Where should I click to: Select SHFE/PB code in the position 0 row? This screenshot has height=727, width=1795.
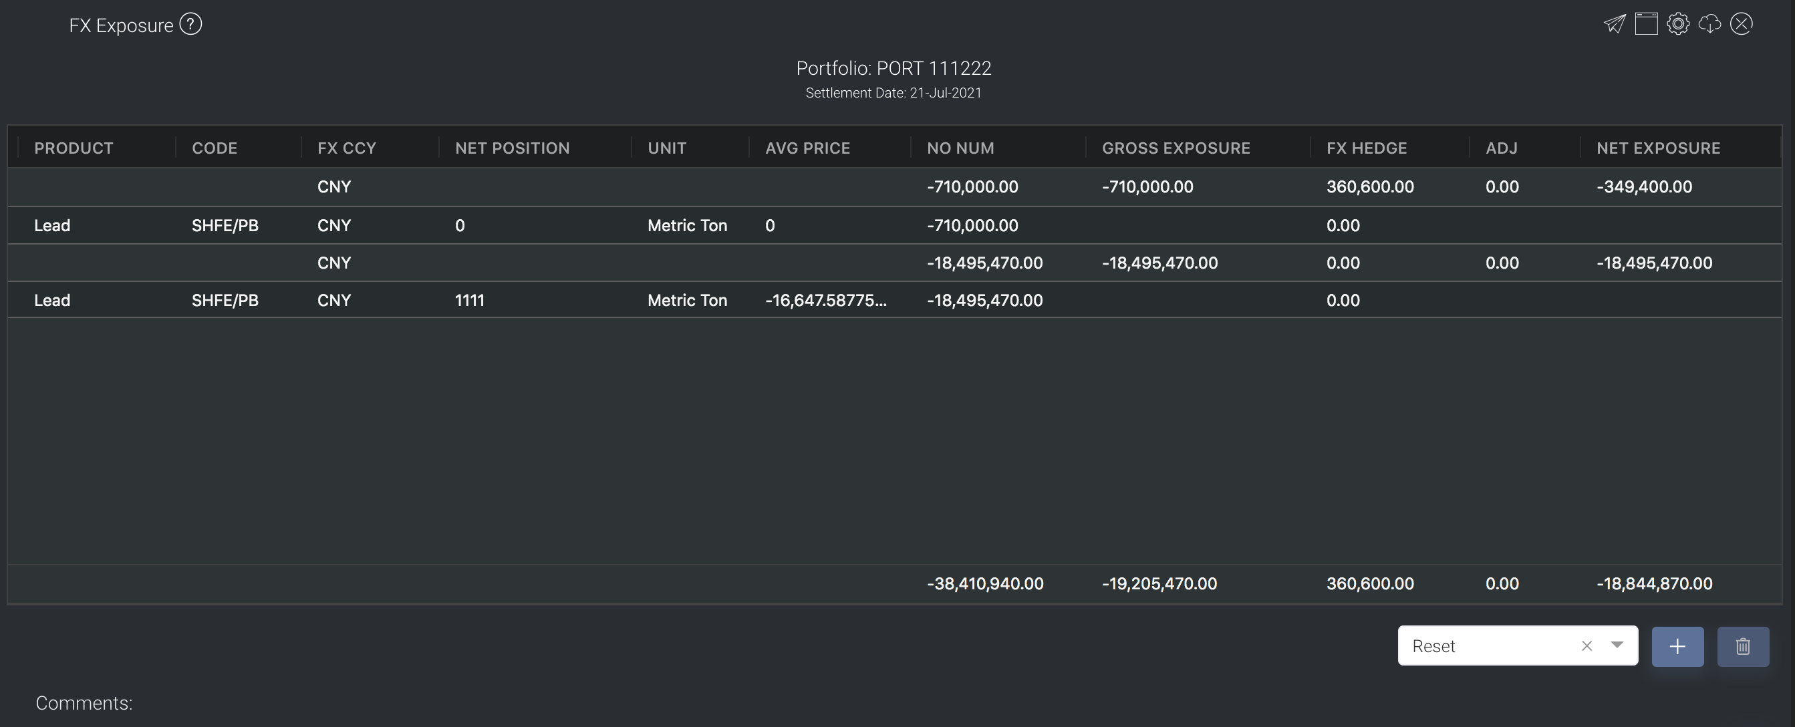coord(225,225)
